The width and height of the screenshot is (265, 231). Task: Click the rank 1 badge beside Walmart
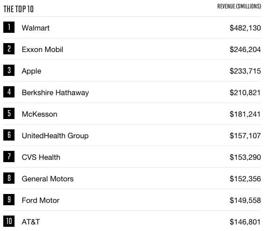click(x=9, y=27)
